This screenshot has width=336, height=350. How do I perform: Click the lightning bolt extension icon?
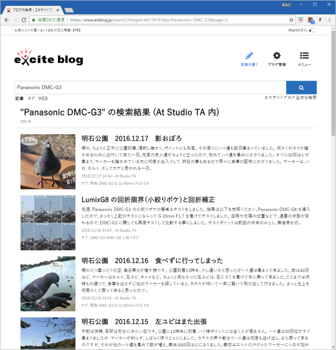coord(320,20)
